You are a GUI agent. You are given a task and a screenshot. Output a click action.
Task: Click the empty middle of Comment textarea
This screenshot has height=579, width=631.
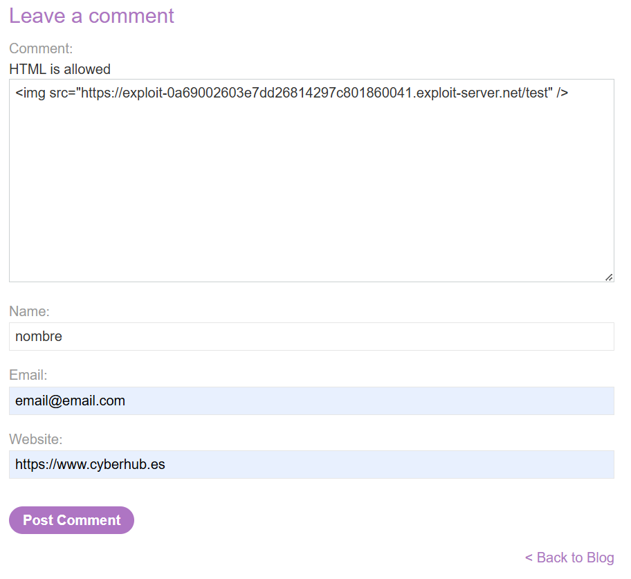[x=311, y=187]
